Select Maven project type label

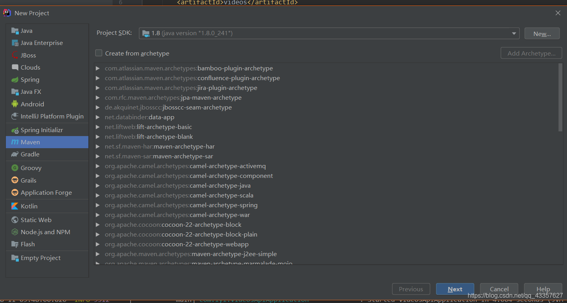coord(30,142)
